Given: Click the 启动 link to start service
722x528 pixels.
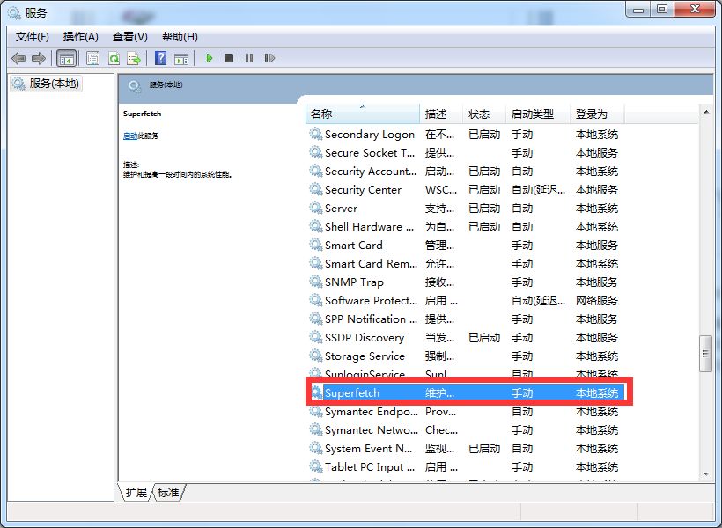Looking at the screenshot, I should click(130, 136).
